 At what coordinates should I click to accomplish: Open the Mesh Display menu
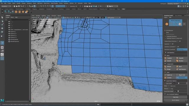[54, 3]
